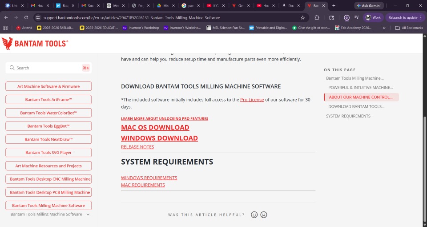This screenshot has height=227, width=427.
Task: Open Bantam Tools ArtFrame section
Action: tap(48, 99)
